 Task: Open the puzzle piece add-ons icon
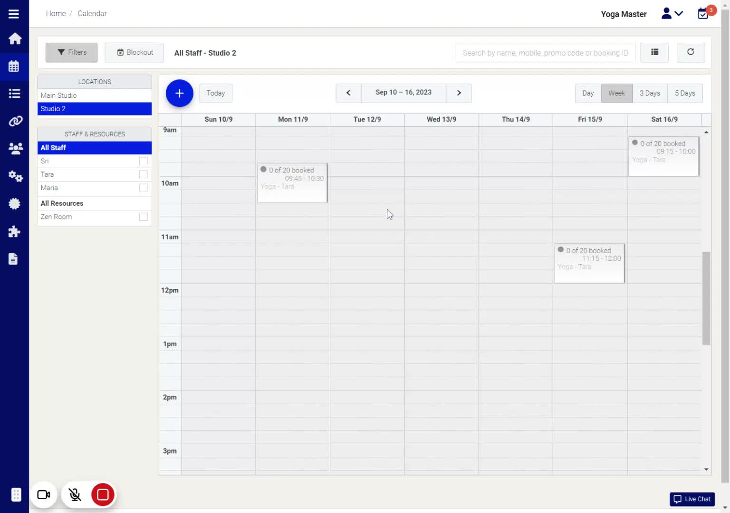click(14, 231)
